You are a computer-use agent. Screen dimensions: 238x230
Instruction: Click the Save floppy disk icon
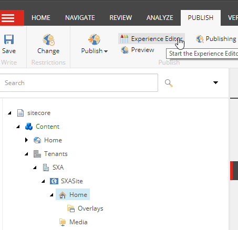[9, 39]
